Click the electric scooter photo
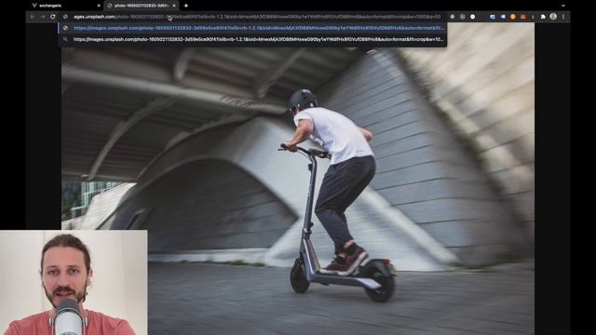Viewport: 596px width, 335px height. pos(298,179)
